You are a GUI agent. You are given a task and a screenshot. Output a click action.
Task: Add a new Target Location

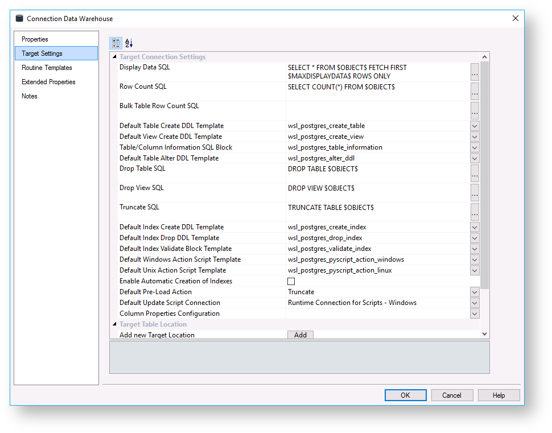coord(300,335)
